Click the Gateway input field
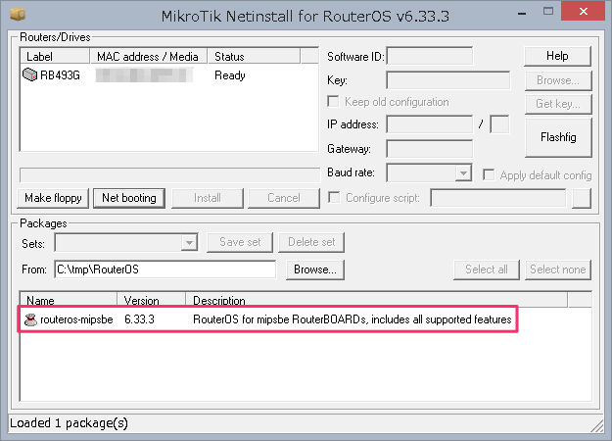612x441 pixels. [x=429, y=149]
